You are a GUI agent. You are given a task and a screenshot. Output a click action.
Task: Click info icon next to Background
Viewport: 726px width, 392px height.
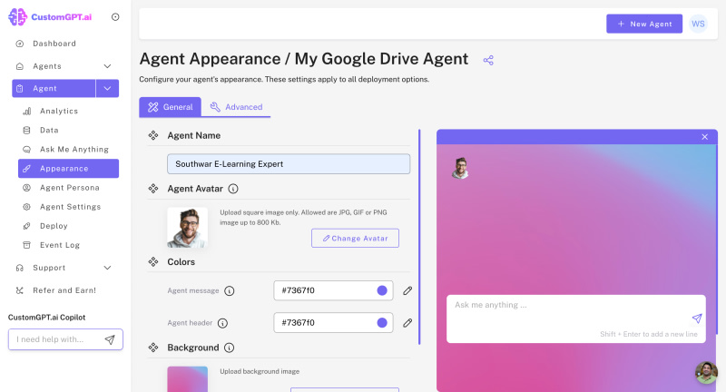229,348
